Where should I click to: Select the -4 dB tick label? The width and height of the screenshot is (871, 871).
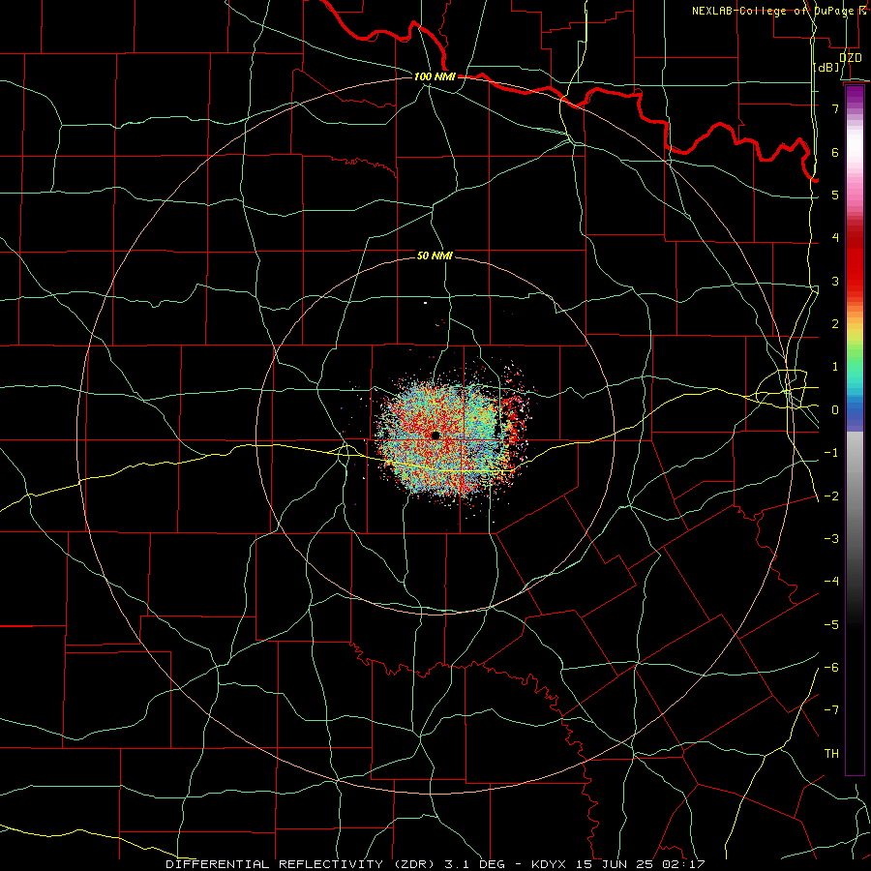[x=831, y=582]
